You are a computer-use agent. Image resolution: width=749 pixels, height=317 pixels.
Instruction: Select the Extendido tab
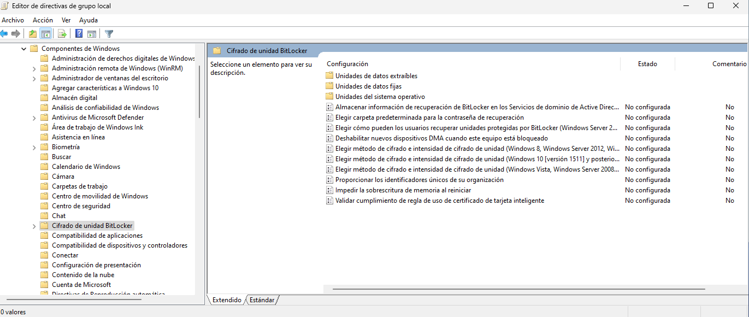pyautogui.click(x=226, y=300)
